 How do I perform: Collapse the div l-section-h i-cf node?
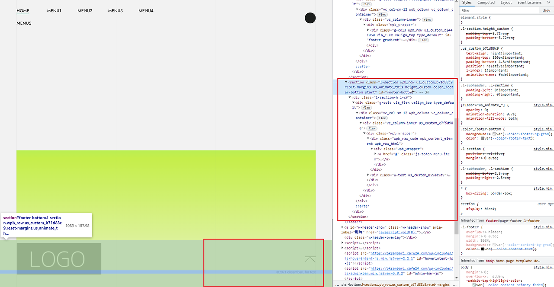pos(350,97)
